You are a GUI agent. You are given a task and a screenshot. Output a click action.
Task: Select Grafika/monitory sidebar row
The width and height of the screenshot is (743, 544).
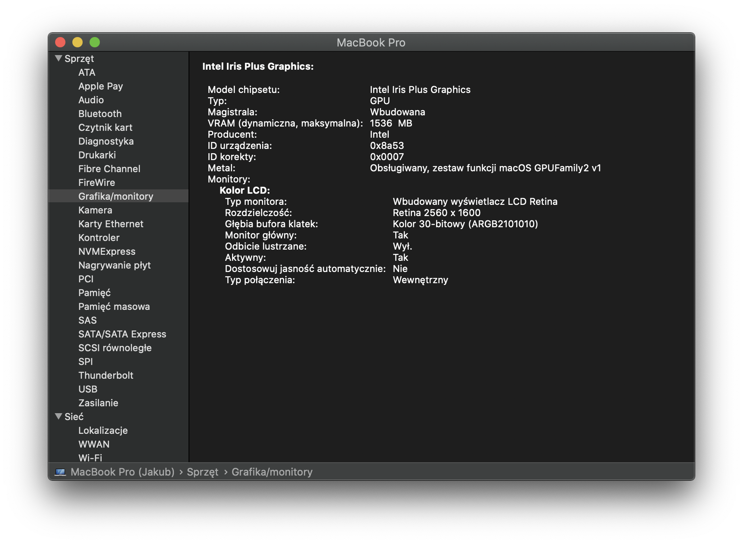[x=118, y=196]
